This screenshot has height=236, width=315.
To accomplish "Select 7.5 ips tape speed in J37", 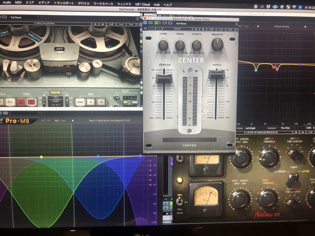I will tap(20, 102).
